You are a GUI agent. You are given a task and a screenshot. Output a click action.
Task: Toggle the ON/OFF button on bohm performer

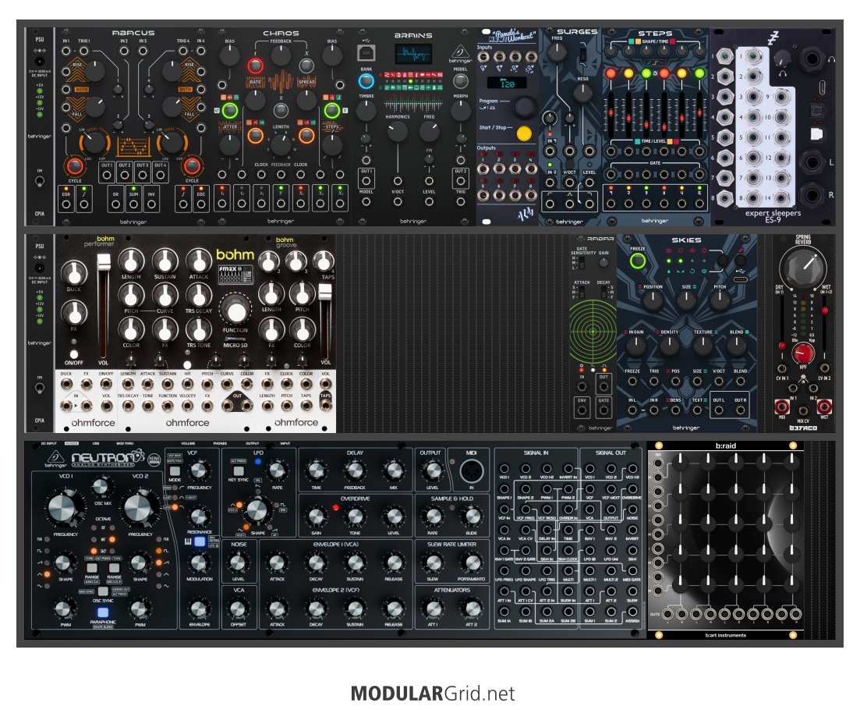point(73,355)
